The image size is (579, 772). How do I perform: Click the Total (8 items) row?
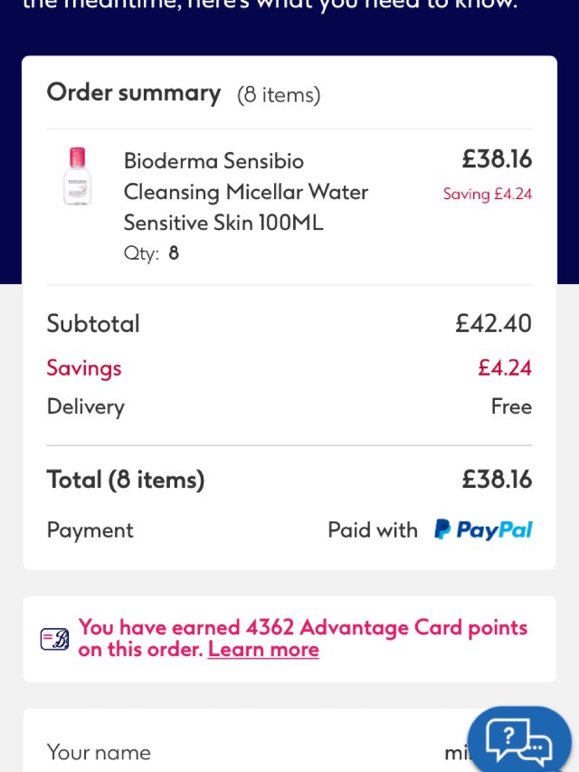289,479
